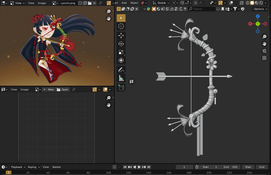Jump to the first frame
The width and height of the screenshot is (271, 175).
125,167
